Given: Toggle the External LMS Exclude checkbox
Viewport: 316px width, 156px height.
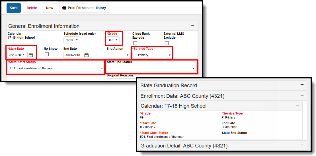Looking at the screenshot, I should pyautogui.click(x=167, y=43).
